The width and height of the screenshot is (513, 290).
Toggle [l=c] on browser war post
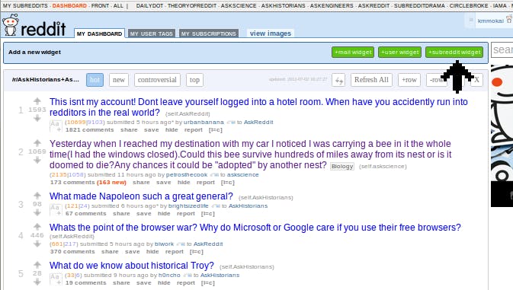coord(197,252)
